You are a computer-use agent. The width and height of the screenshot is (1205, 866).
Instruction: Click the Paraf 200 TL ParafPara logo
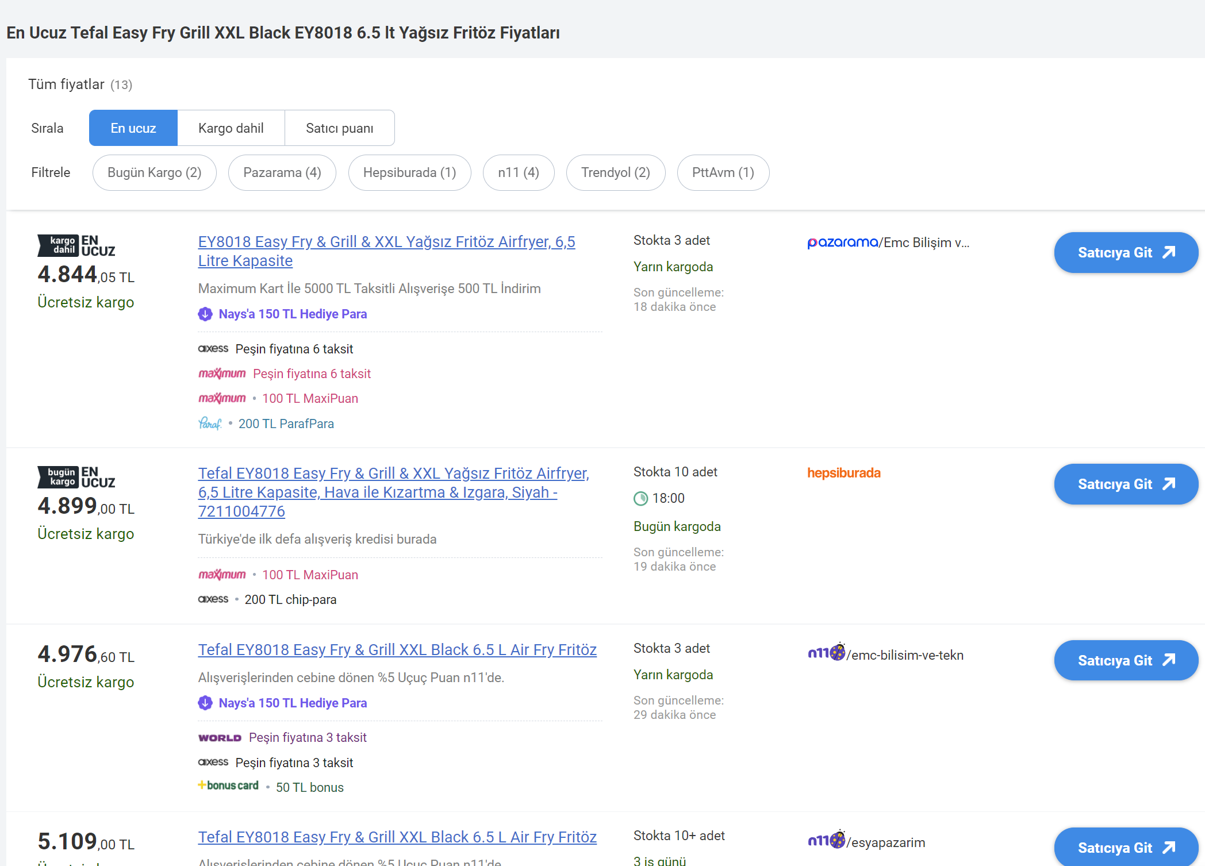click(x=210, y=424)
